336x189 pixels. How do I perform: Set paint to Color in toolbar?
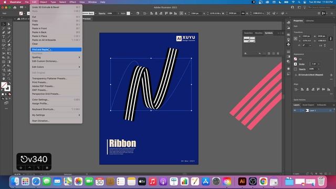3,94
